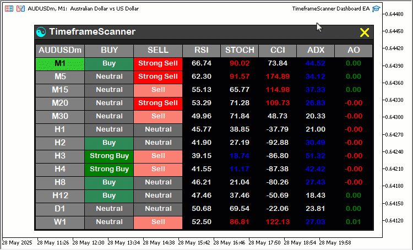Click the H2 Buy signal cell
The image size is (413, 250).
tap(109, 143)
